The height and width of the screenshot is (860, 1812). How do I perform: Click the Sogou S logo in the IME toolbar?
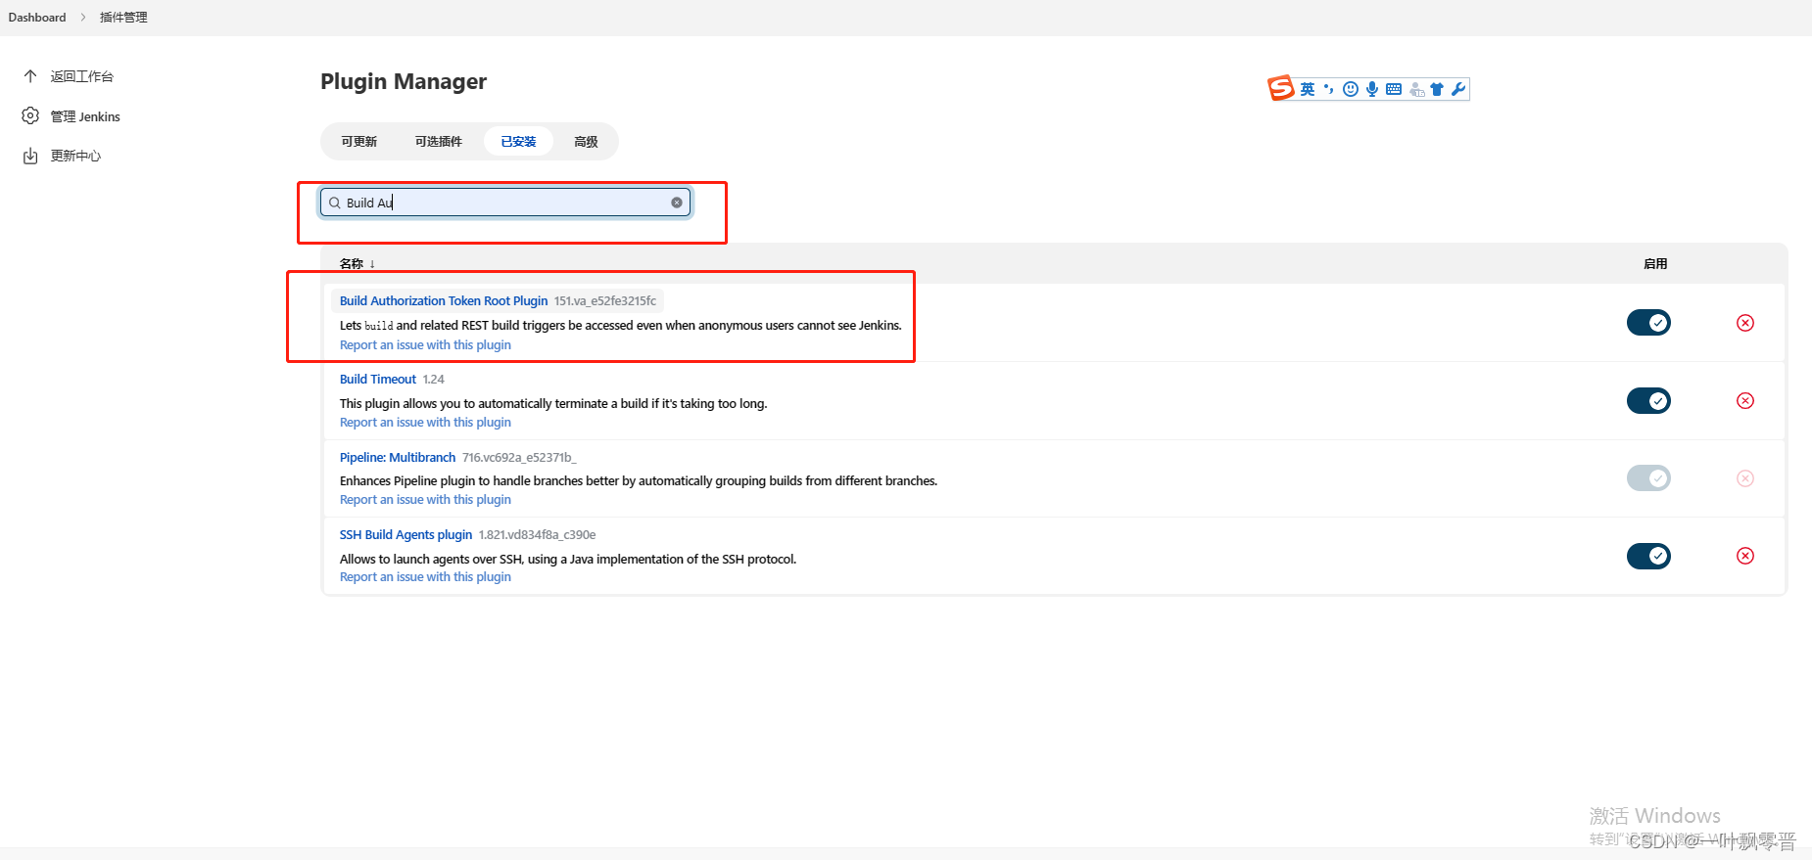pos(1281,88)
